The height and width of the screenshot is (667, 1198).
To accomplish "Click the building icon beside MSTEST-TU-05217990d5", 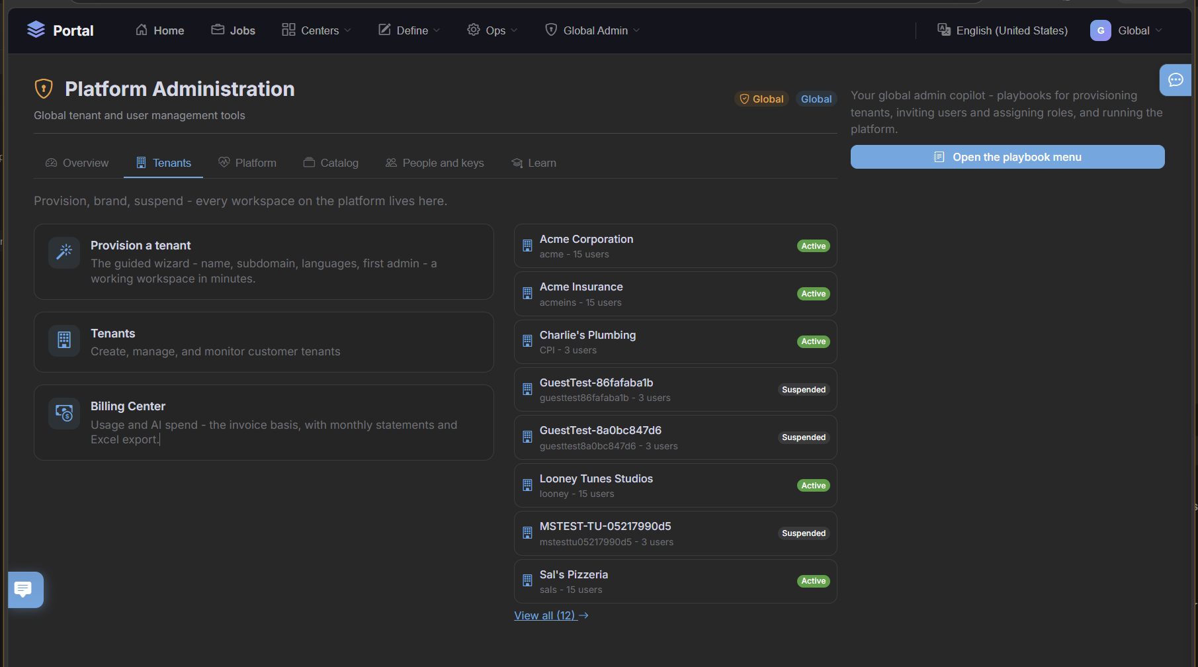I will click(527, 533).
